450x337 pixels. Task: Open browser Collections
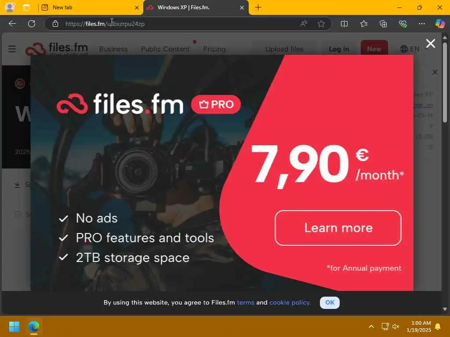(x=383, y=24)
